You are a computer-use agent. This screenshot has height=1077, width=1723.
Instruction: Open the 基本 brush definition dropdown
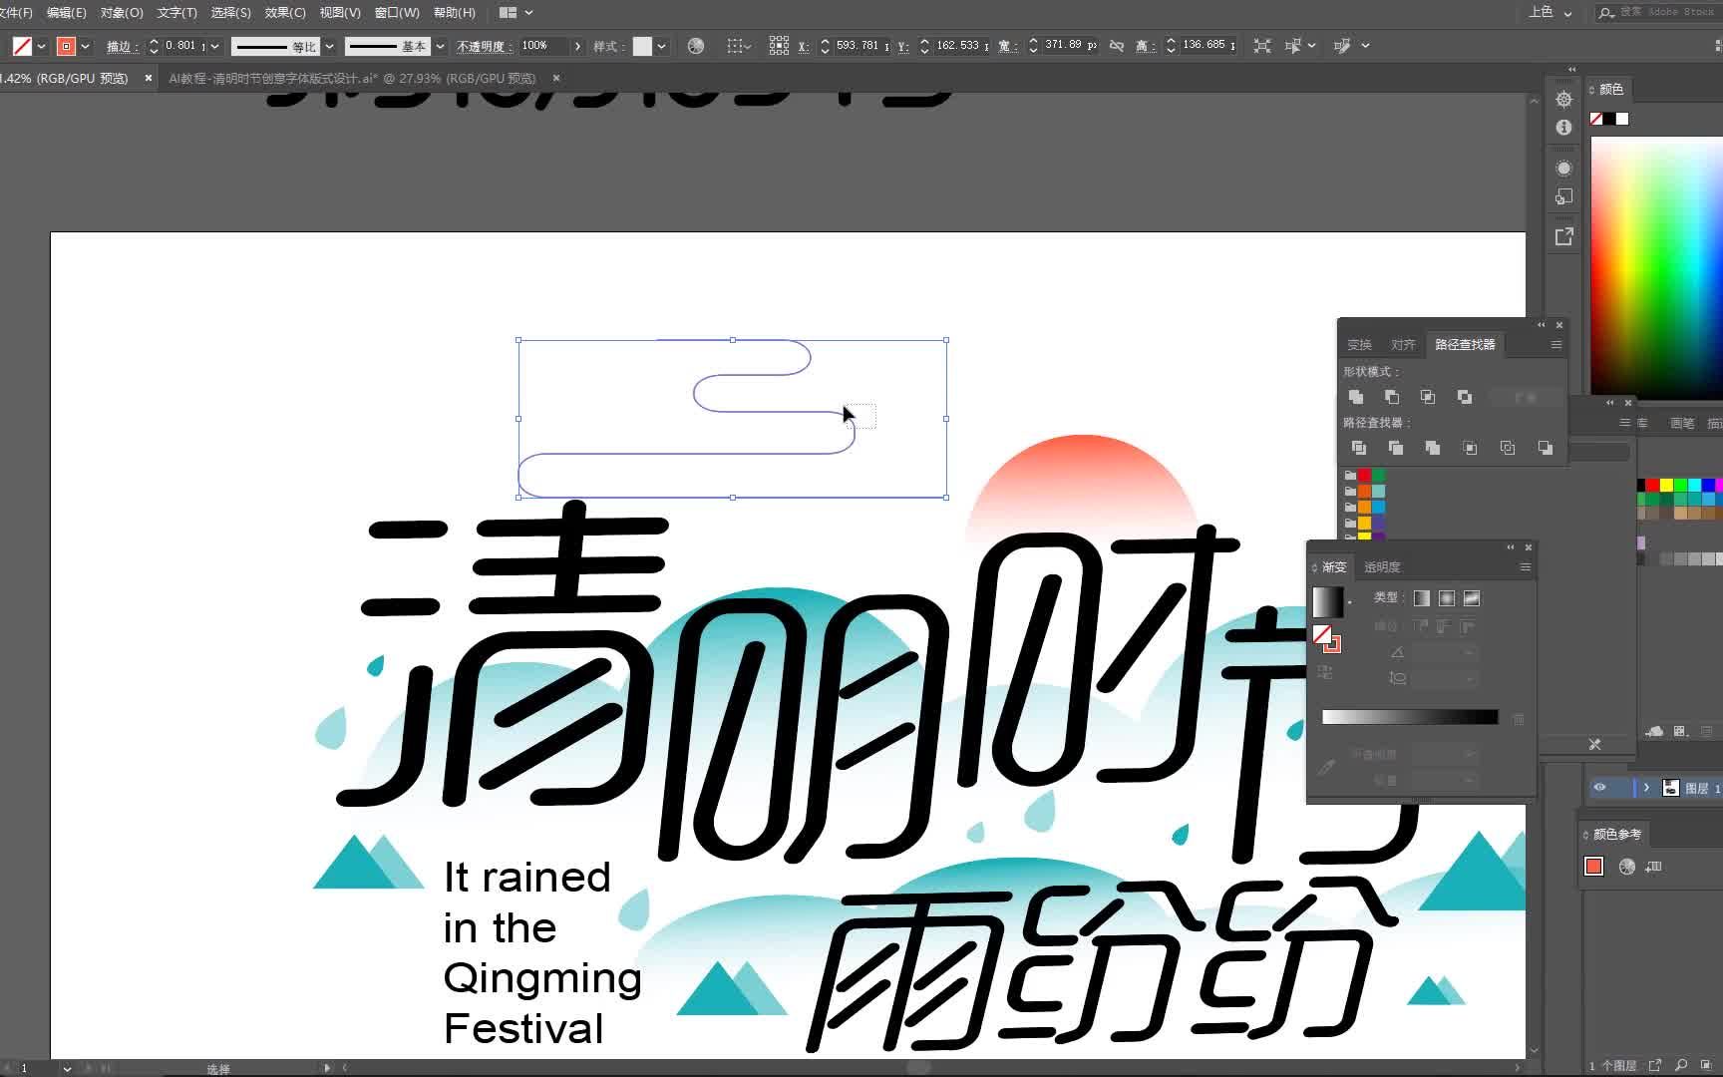click(440, 46)
